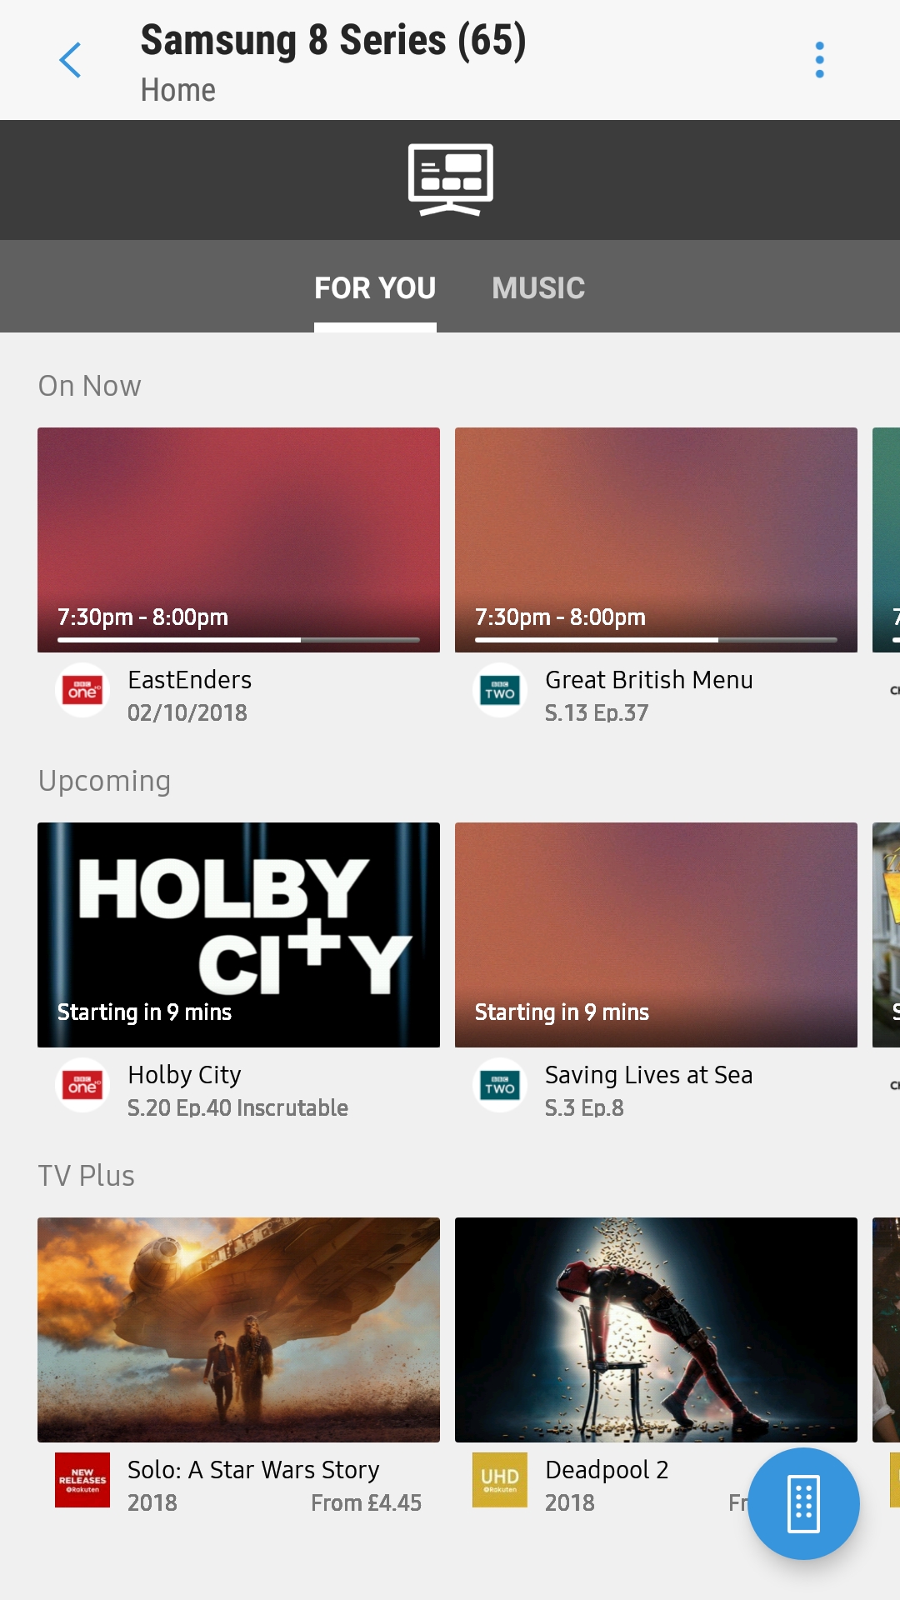This screenshot has height=1600, width=900.
Task: Open the three-dot overflow menu
Action: (x=820, y=60)
